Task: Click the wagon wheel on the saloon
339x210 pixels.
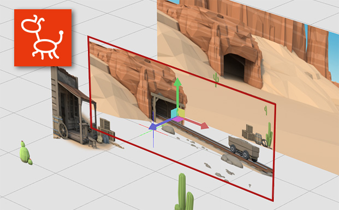Action: 63,131
